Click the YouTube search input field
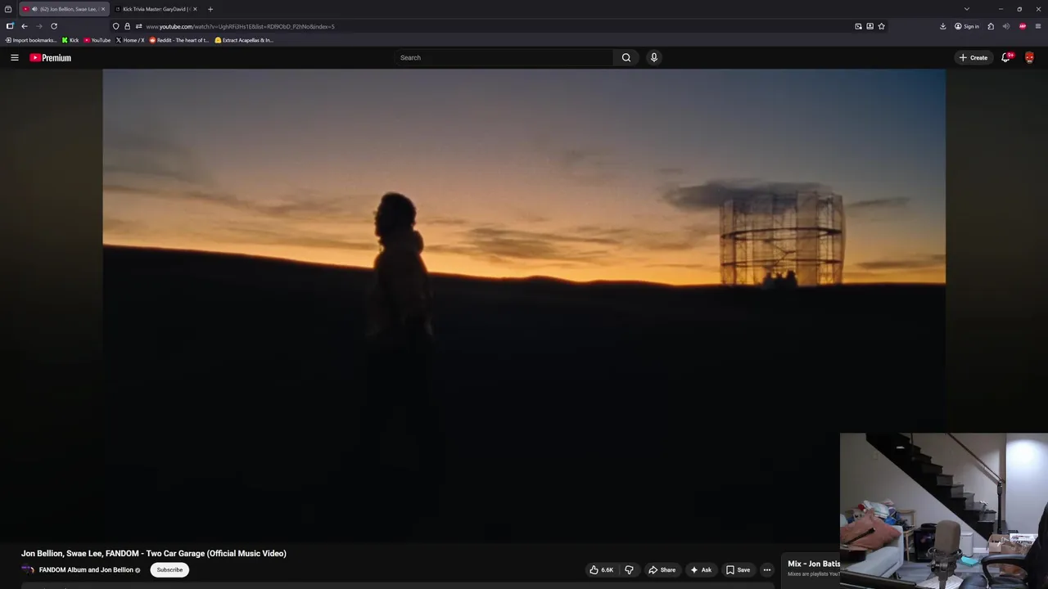This screenshot has width=1048, height=589. point(504,57)
